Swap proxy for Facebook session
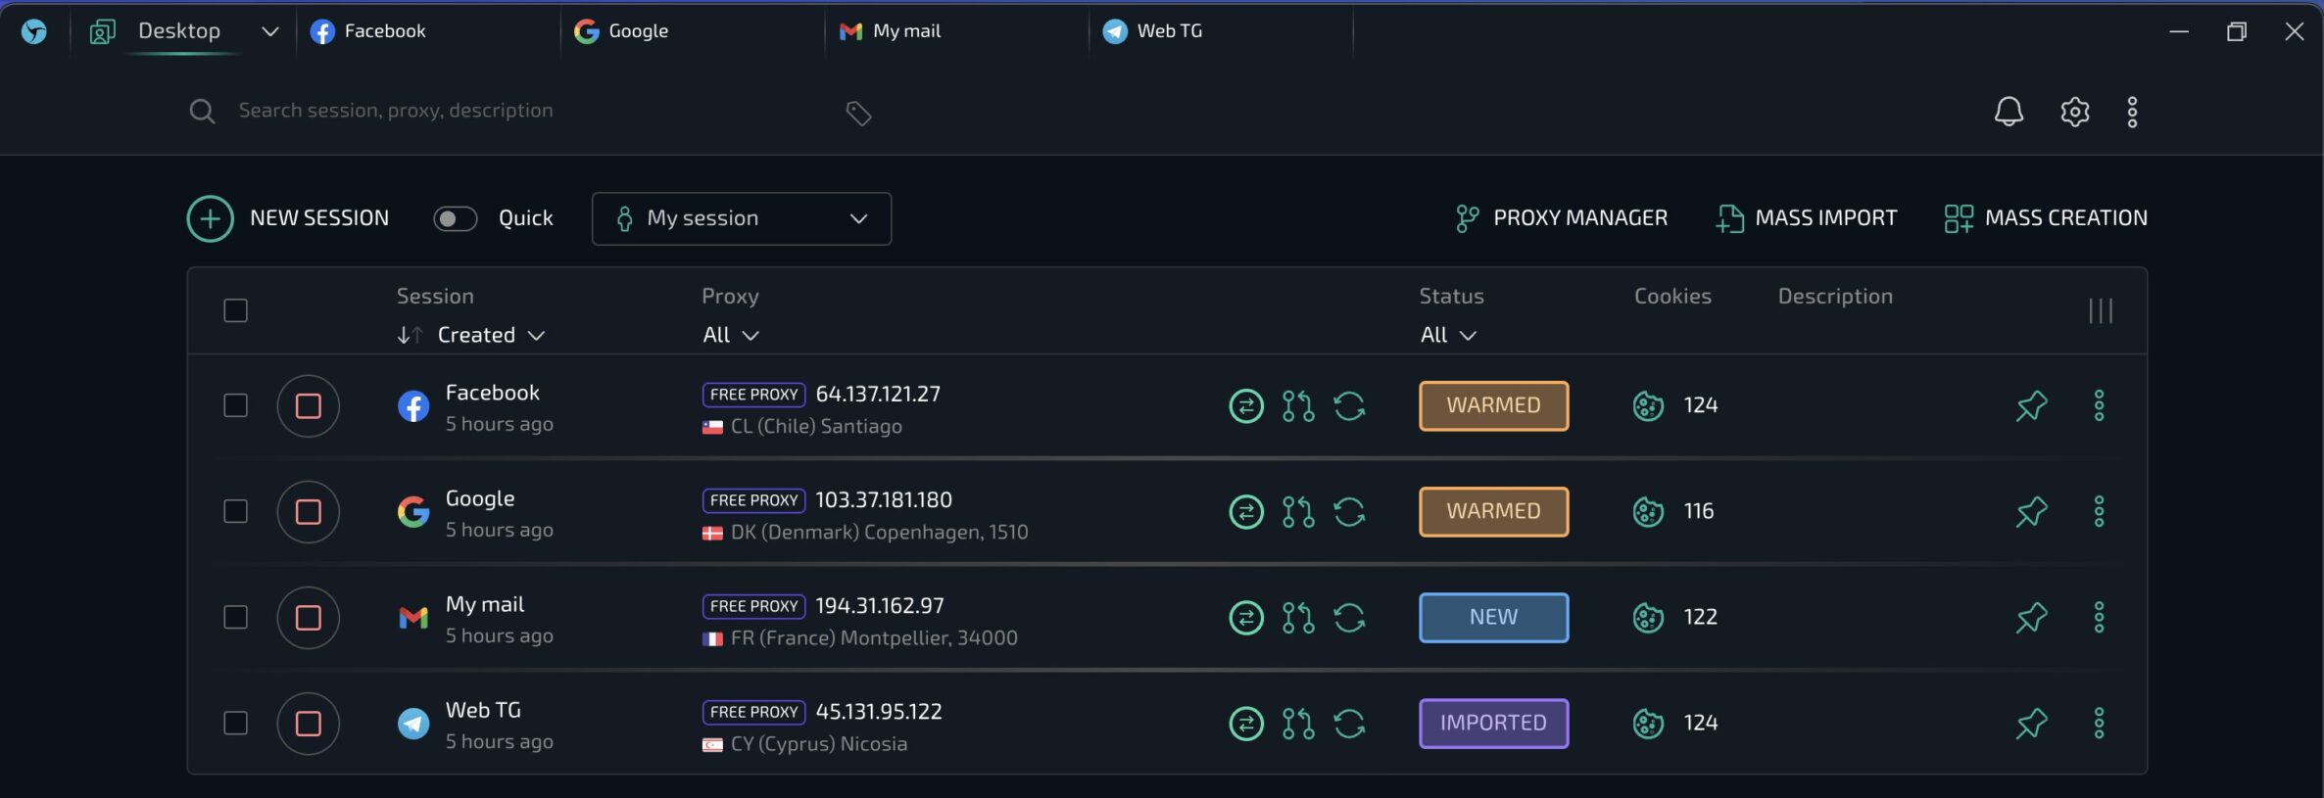Screen dimensions: 2324x798 pyautogui.click(x=1246, y=405)
